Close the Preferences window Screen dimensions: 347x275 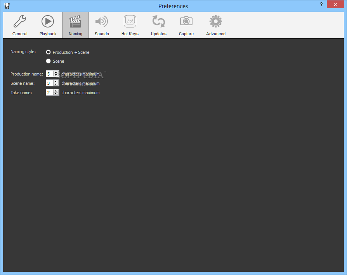coord(335,4)
